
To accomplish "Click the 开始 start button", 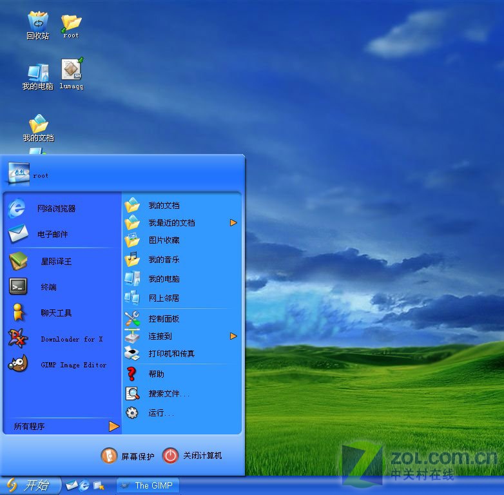I will point(30,485).
